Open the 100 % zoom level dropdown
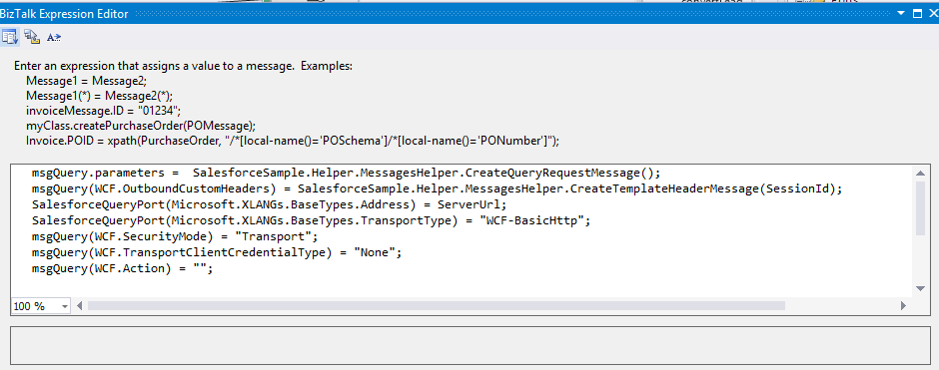This screenshot has height=370, width=939. tap(41, 306)
